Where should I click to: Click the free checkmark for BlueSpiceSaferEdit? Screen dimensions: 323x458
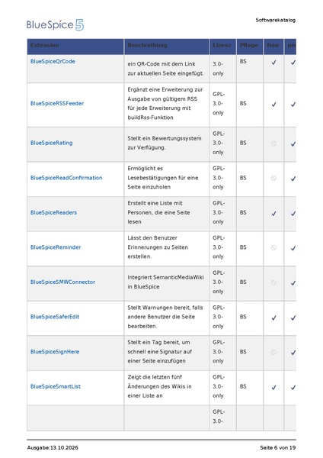coord(273,318)
